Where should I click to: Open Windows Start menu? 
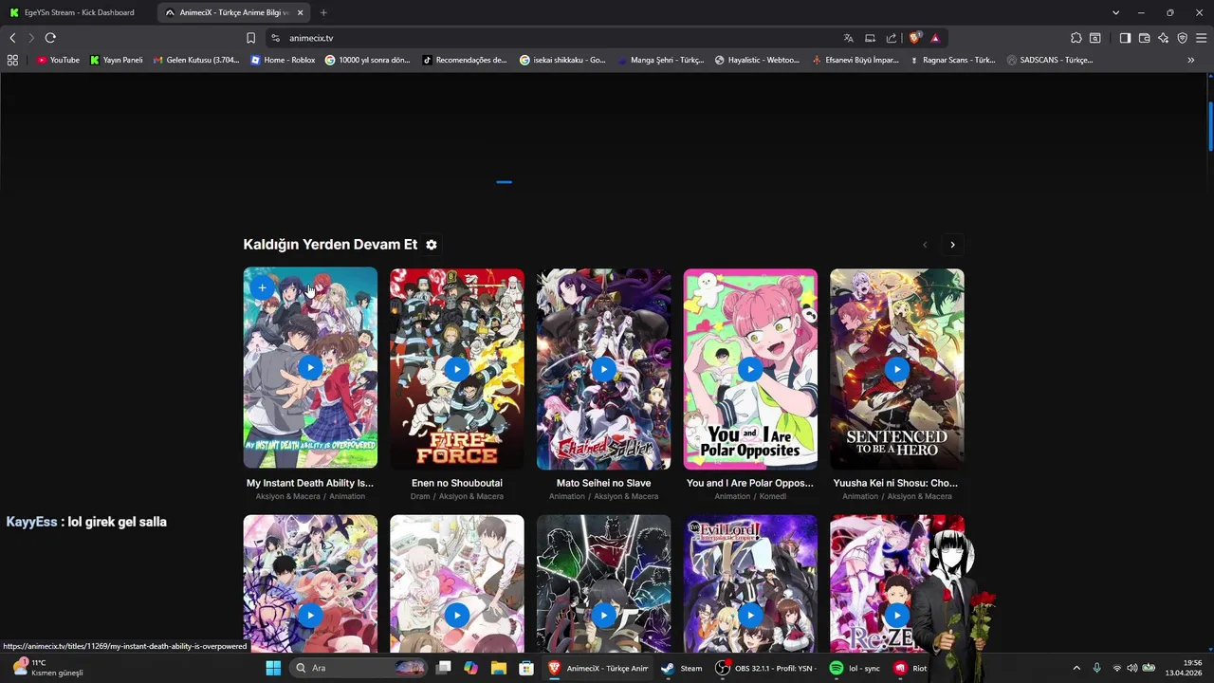point(273,668)
